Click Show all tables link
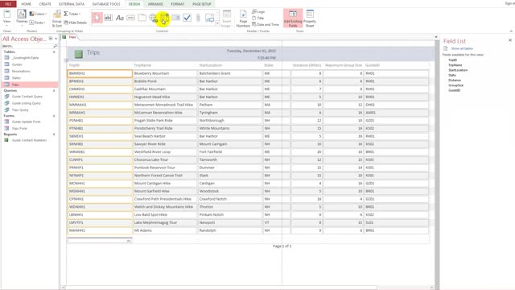 (462, 48)
